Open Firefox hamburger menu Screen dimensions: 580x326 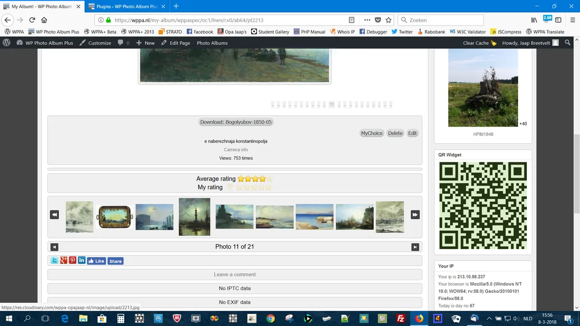pos(572,20)
